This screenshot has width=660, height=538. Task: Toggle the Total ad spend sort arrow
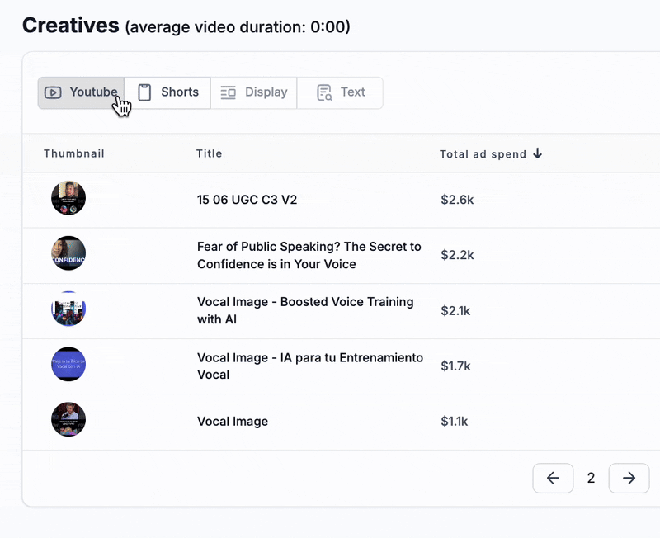pos(538,153)
